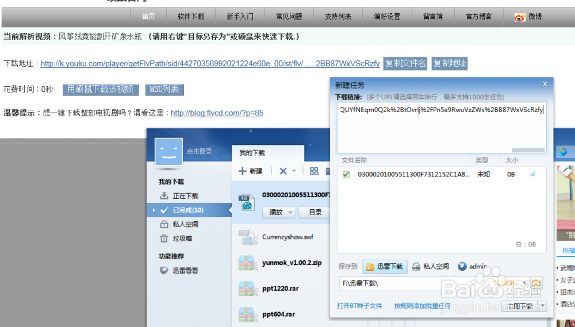Open the delete dropdown arrow in Xunlei toolbar
This screenshot has width=575, height=327.
[294, 171]
